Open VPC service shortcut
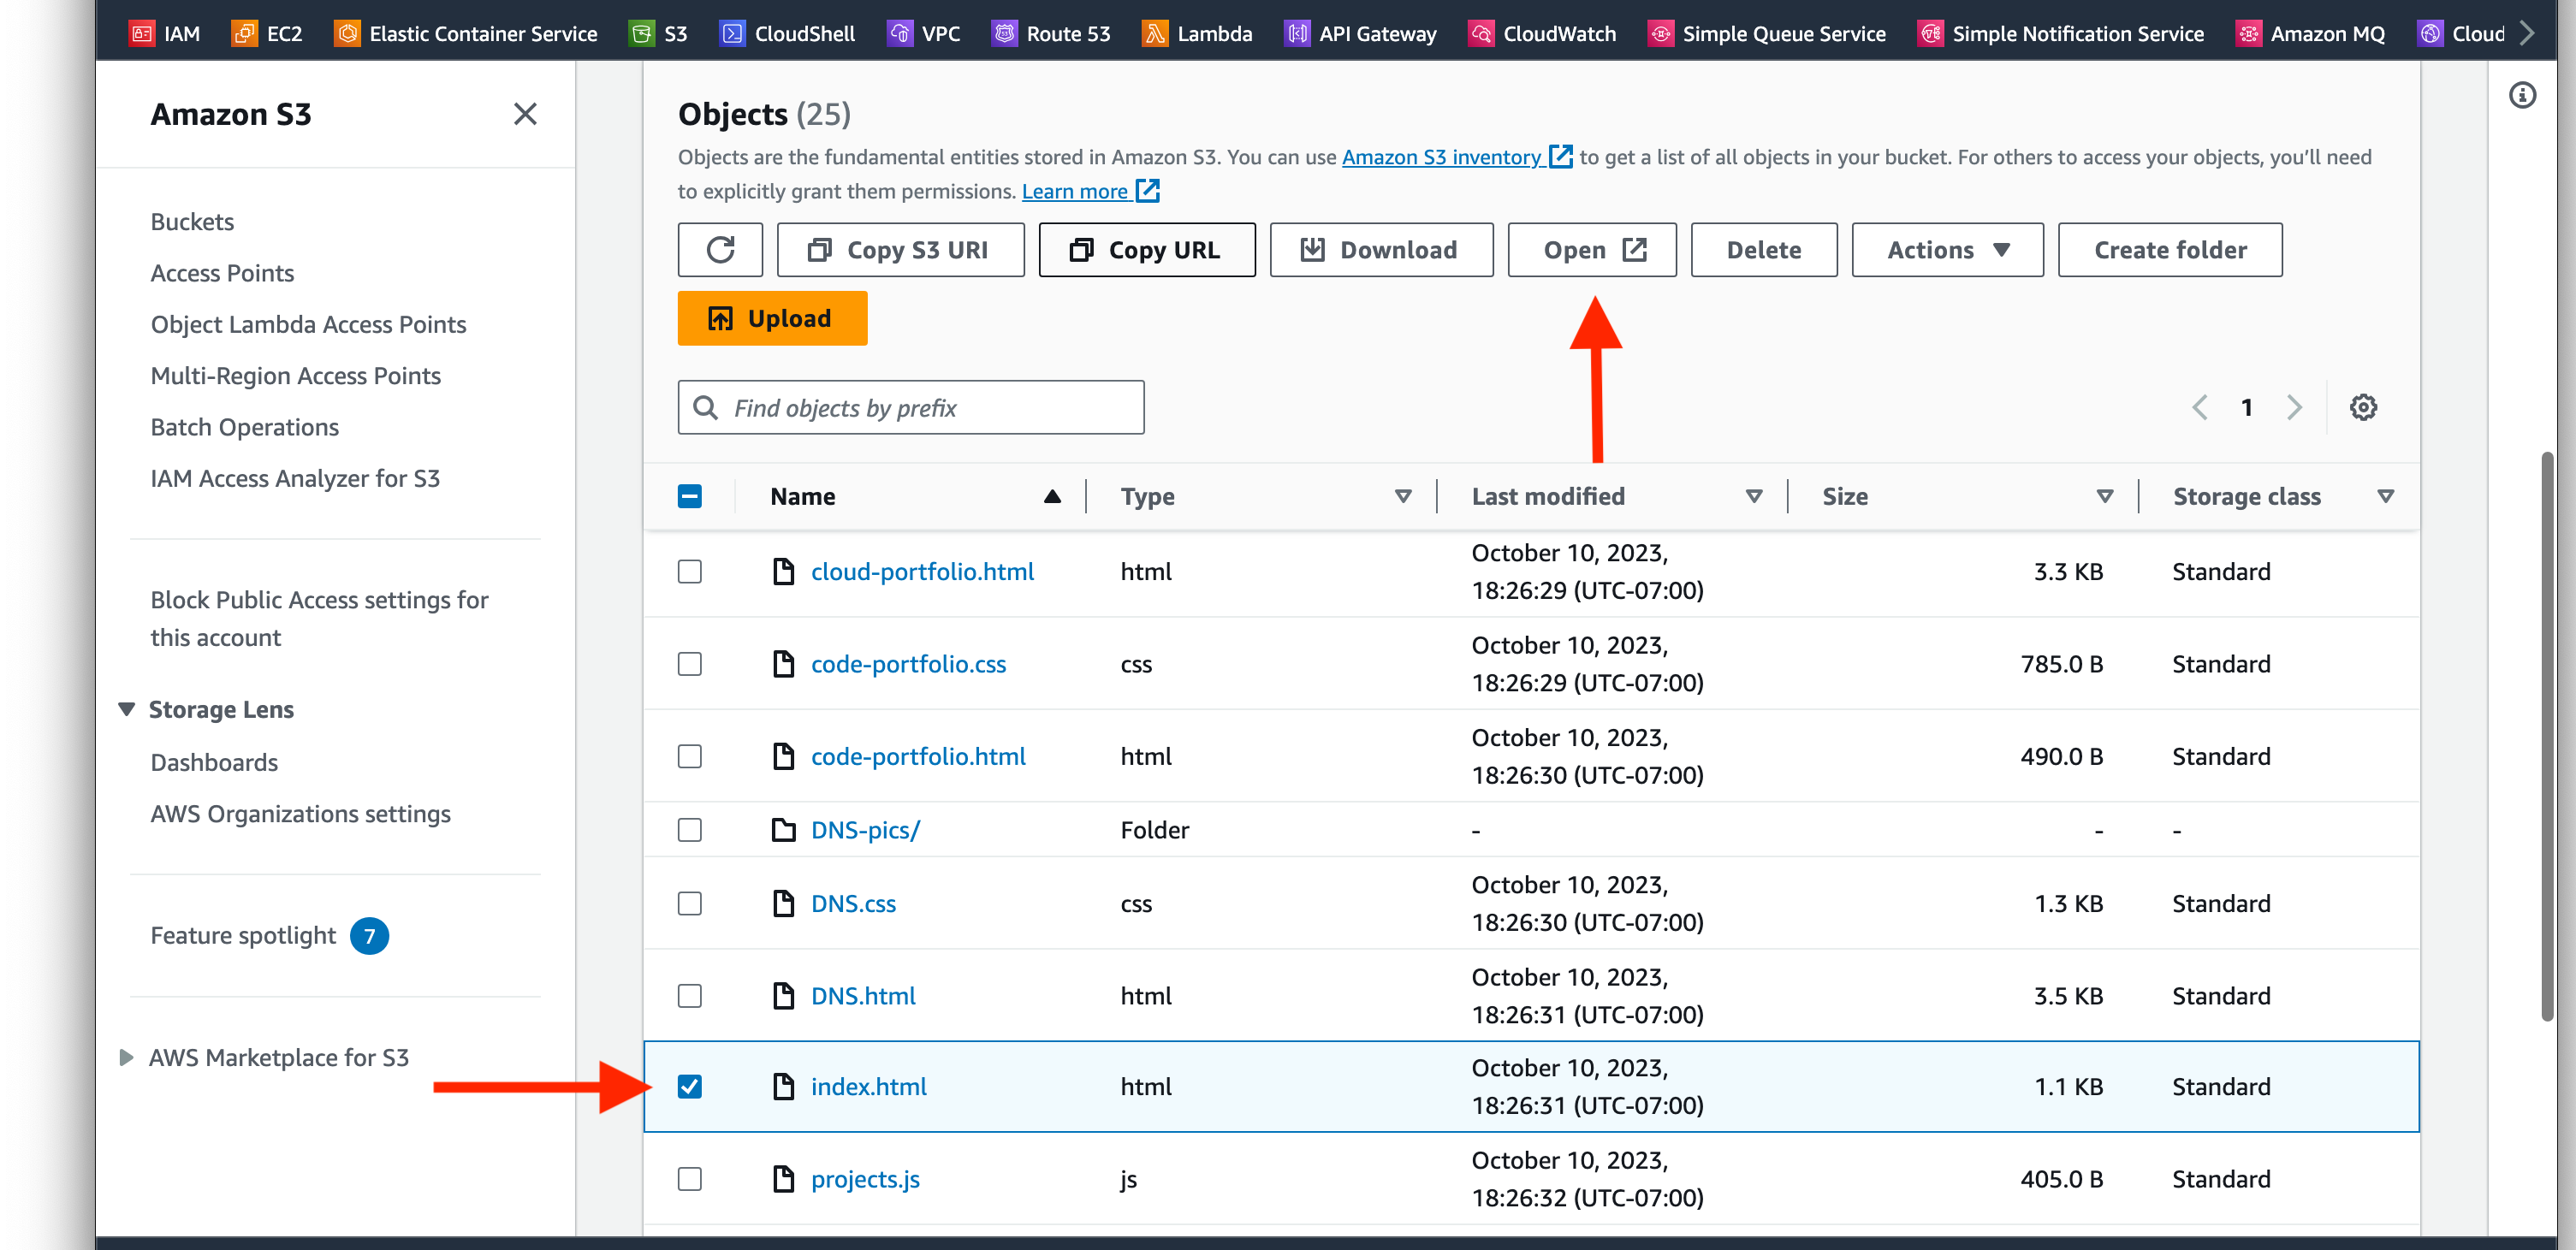2576x1250 pixels. point(924,33)
